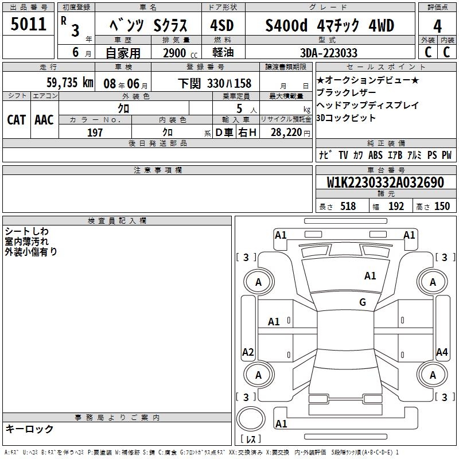Viewport: 459px width, 459px height.
Task: Click the front-right wheel circle marked A
Action: coord(433,282)
